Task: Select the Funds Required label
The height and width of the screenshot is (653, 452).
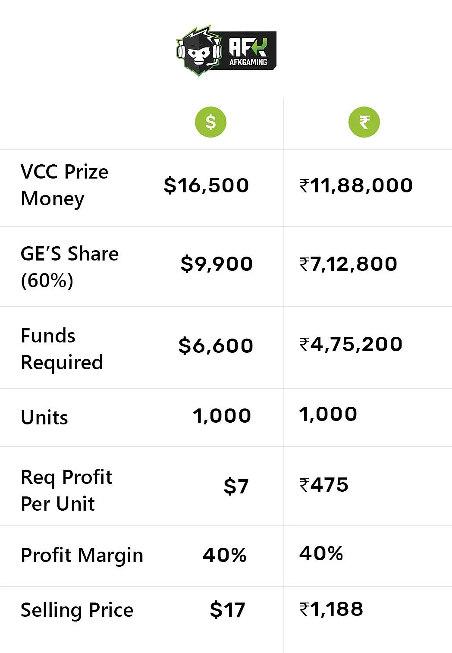Action: tap(62, 348)
